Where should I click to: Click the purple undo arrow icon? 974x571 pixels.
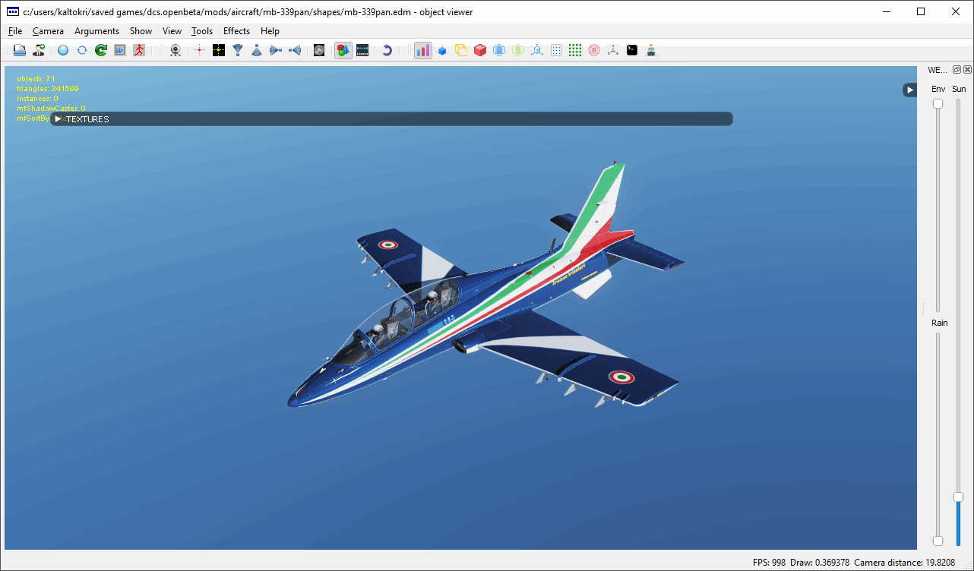click(x=387, y=50)
